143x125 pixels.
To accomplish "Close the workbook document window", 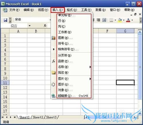I will (x=140, y=14).
